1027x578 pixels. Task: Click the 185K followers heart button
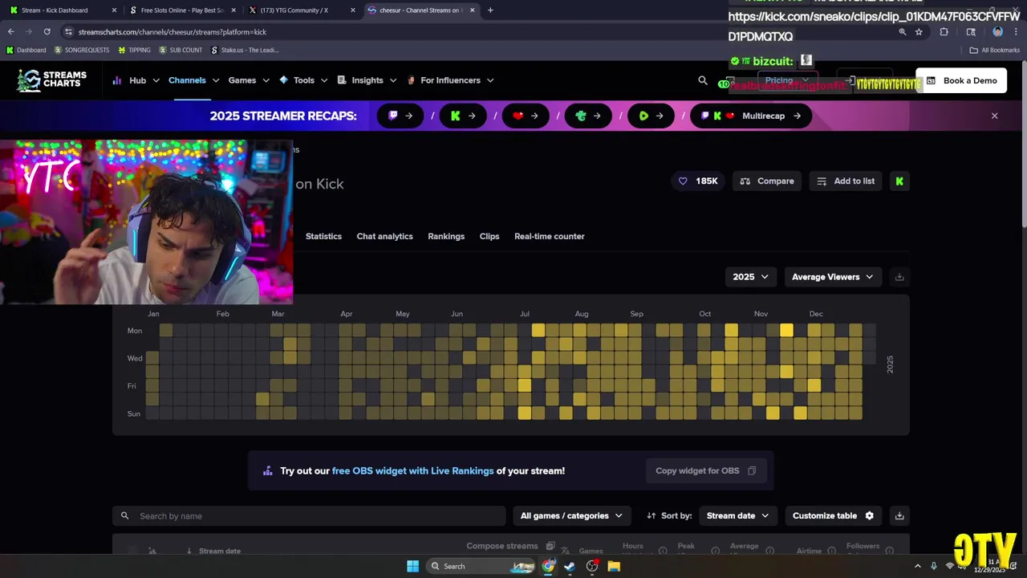[698, 181]
